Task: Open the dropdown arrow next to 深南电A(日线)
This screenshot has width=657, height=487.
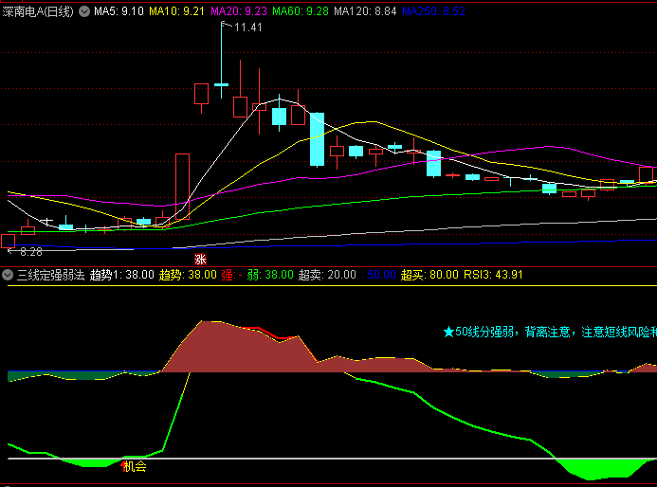Action: pos(84,10)
